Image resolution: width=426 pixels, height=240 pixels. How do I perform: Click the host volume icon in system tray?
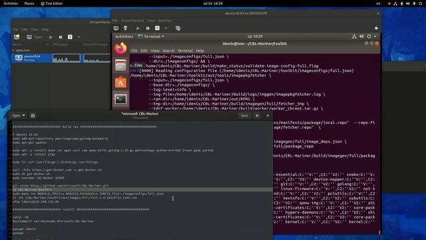tap(408, 3)
